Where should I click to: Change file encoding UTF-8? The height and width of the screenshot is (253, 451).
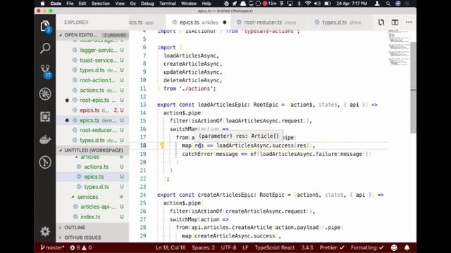click(x=228, y=247)
